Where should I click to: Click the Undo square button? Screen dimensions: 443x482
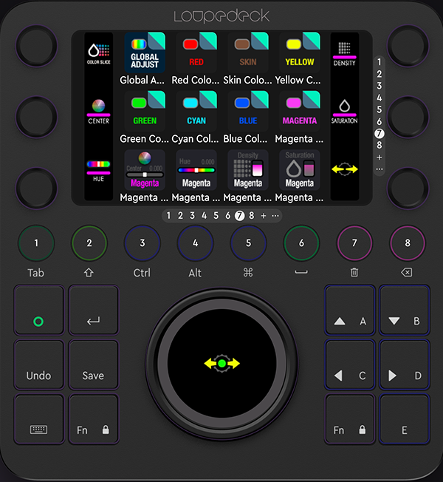[x=39, y=364]
